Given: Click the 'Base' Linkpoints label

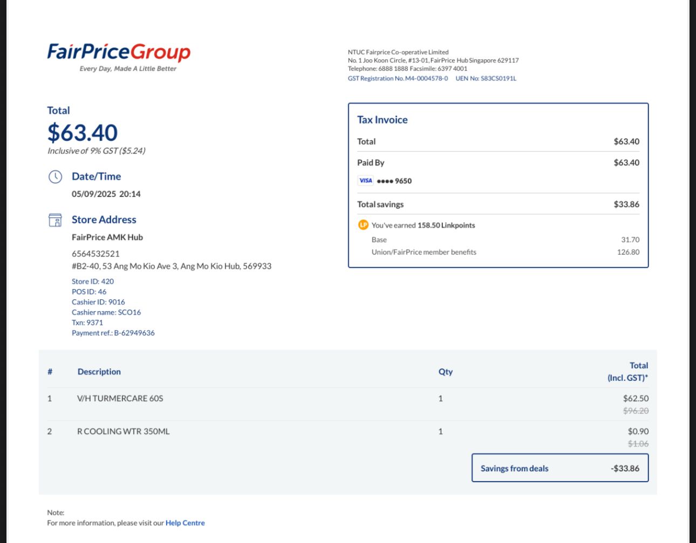Looking at the screenshot, I should (x=379, y=240).
